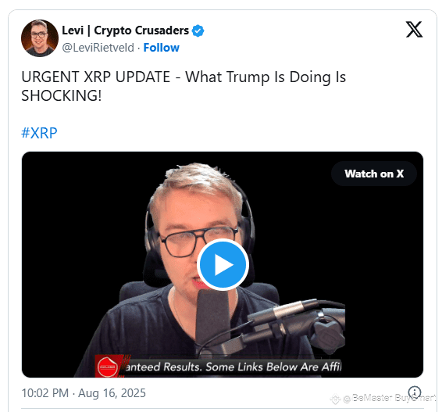
Task: Open the @LeviRietveld handle
Action: click(98, 48)
